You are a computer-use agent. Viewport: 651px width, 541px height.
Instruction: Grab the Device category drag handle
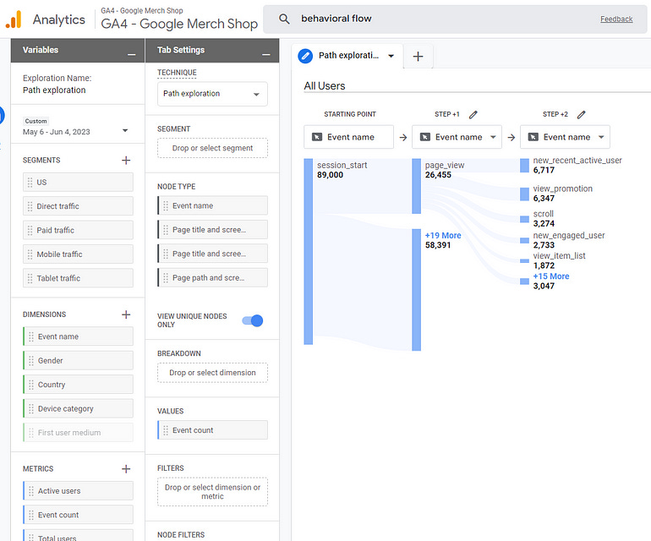coord(31,409)
